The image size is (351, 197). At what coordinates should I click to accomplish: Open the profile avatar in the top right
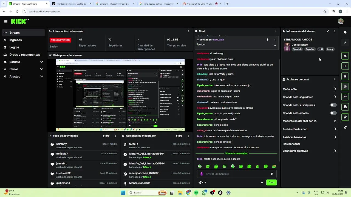[341, 21]
